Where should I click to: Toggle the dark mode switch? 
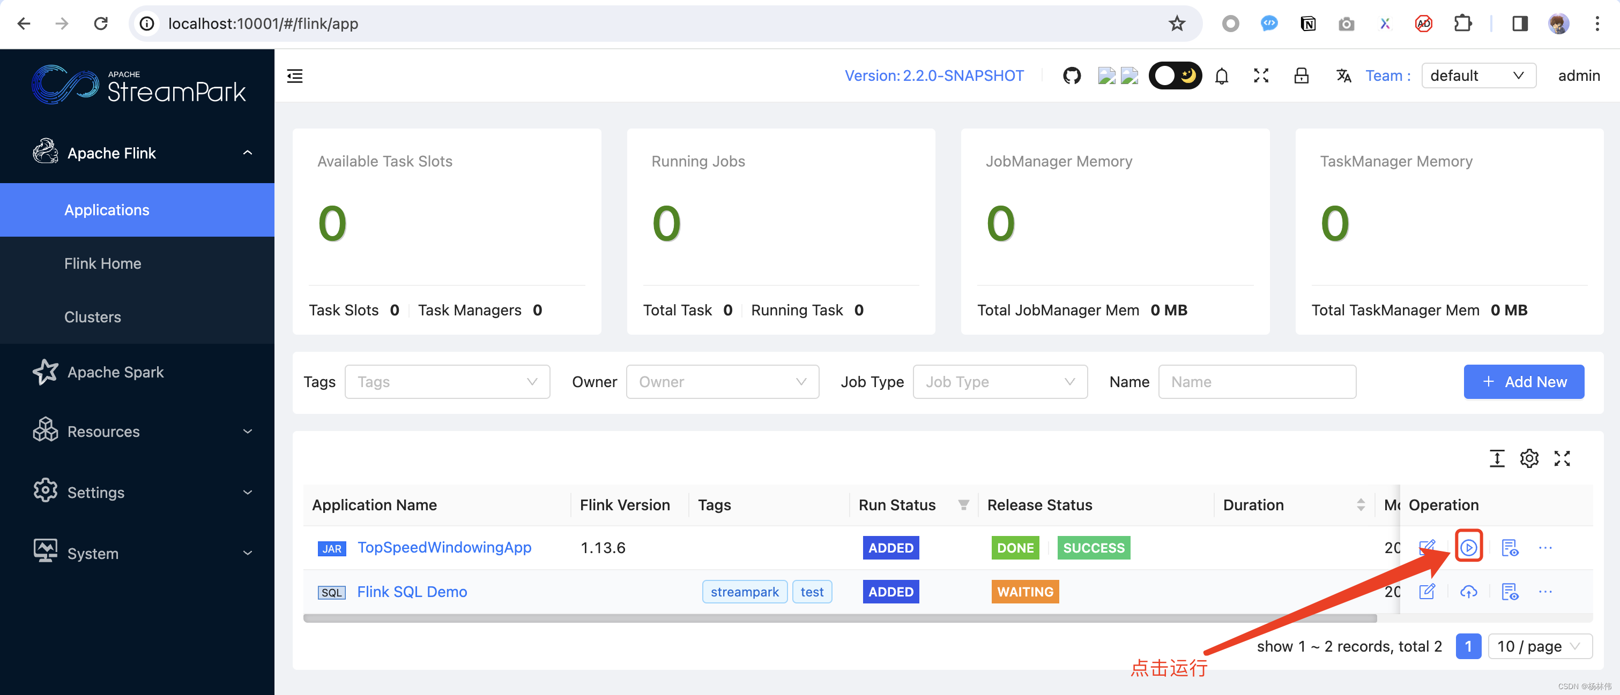(1175, 76)
